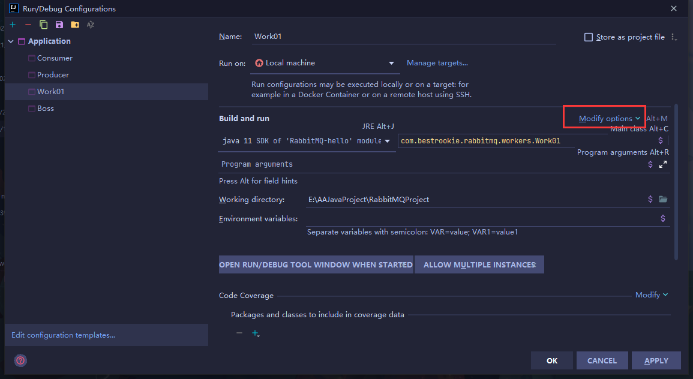
Task: Insert macro in the Program arguments field
Action: tap(650, 164)
